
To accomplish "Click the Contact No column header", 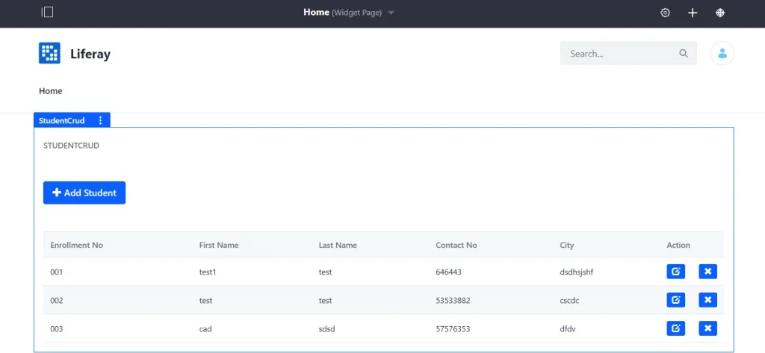I will [x=456, y=245].
